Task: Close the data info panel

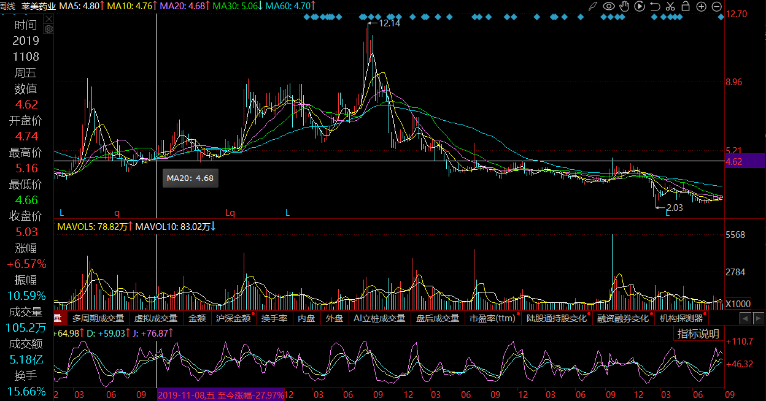Action: tap(49, 19)
